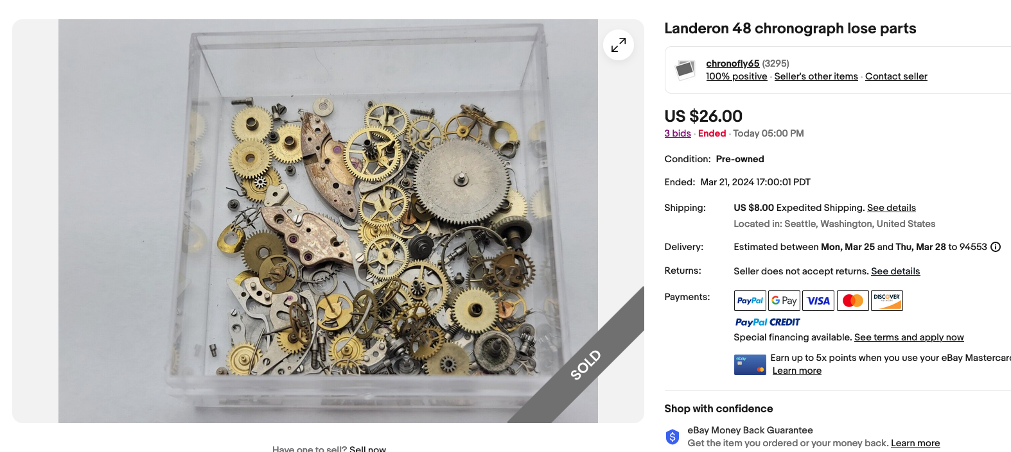Click Contact seller link
This screenshot has width=1011, height=452.
(x=896, y=76)
